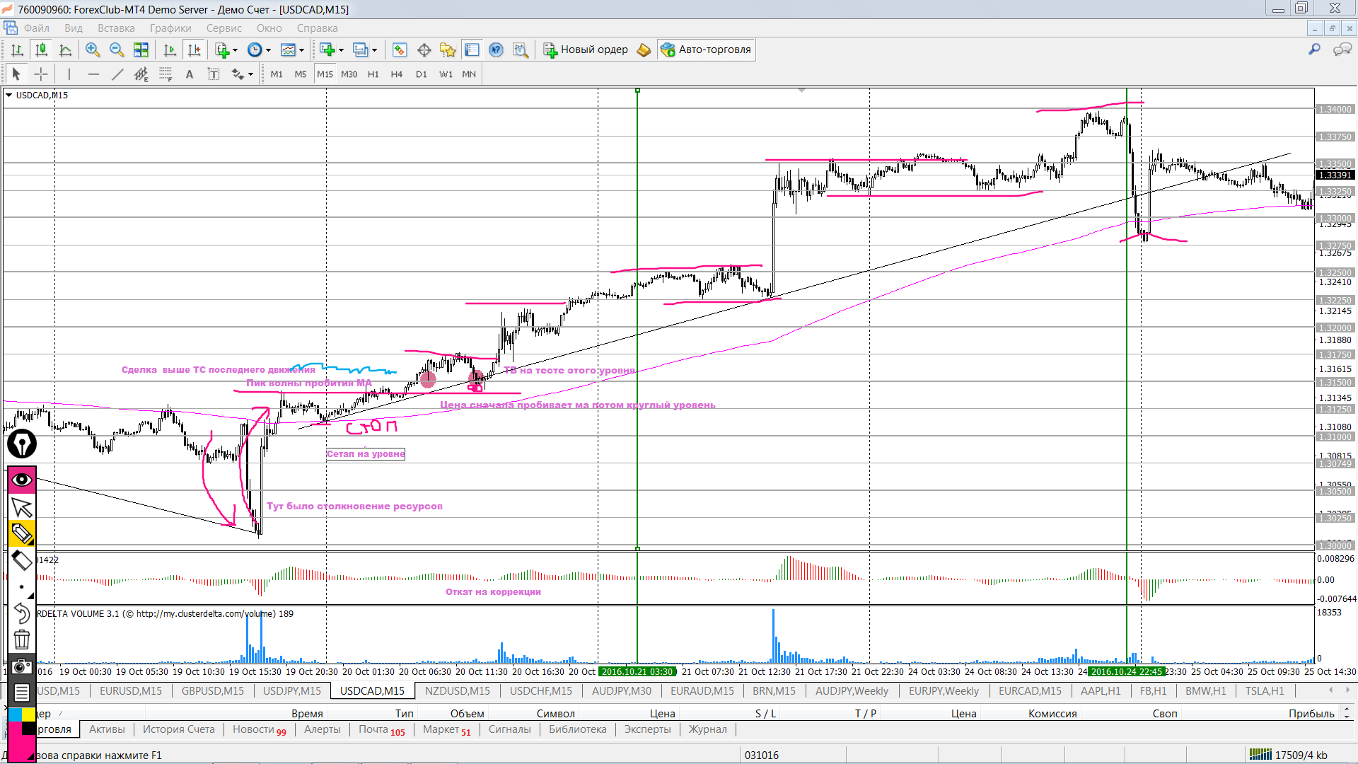Click the Epic Pen nib logo
The height and width of the screenshot is (764, 1358).
click(22, 444)
